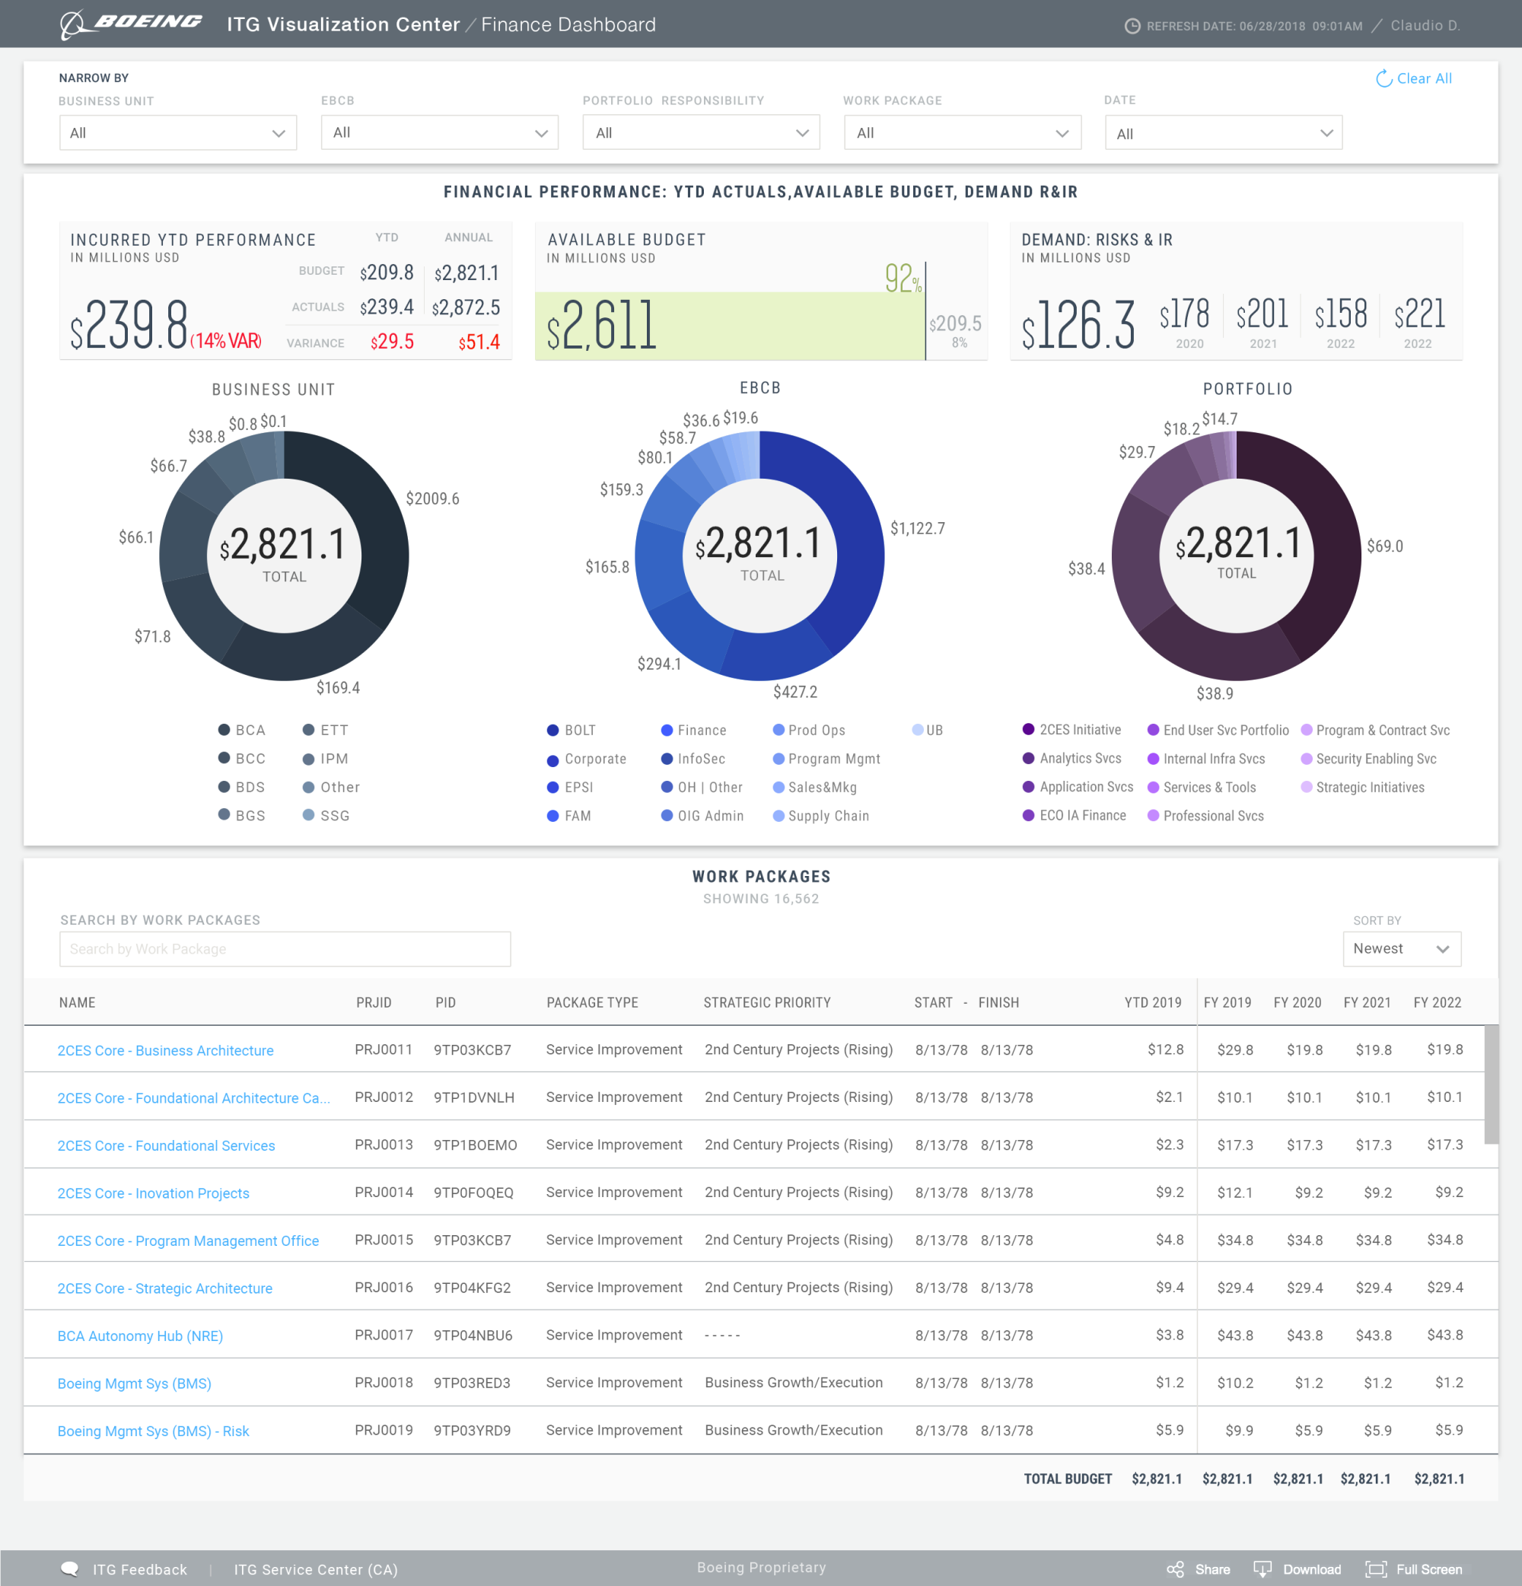Click the SSG legend color dot
This screenshot has height=1586, width=1522.
[308, 815]
